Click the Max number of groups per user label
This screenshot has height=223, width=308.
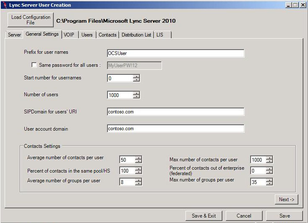pyautogui.click(x=202, y=180)
